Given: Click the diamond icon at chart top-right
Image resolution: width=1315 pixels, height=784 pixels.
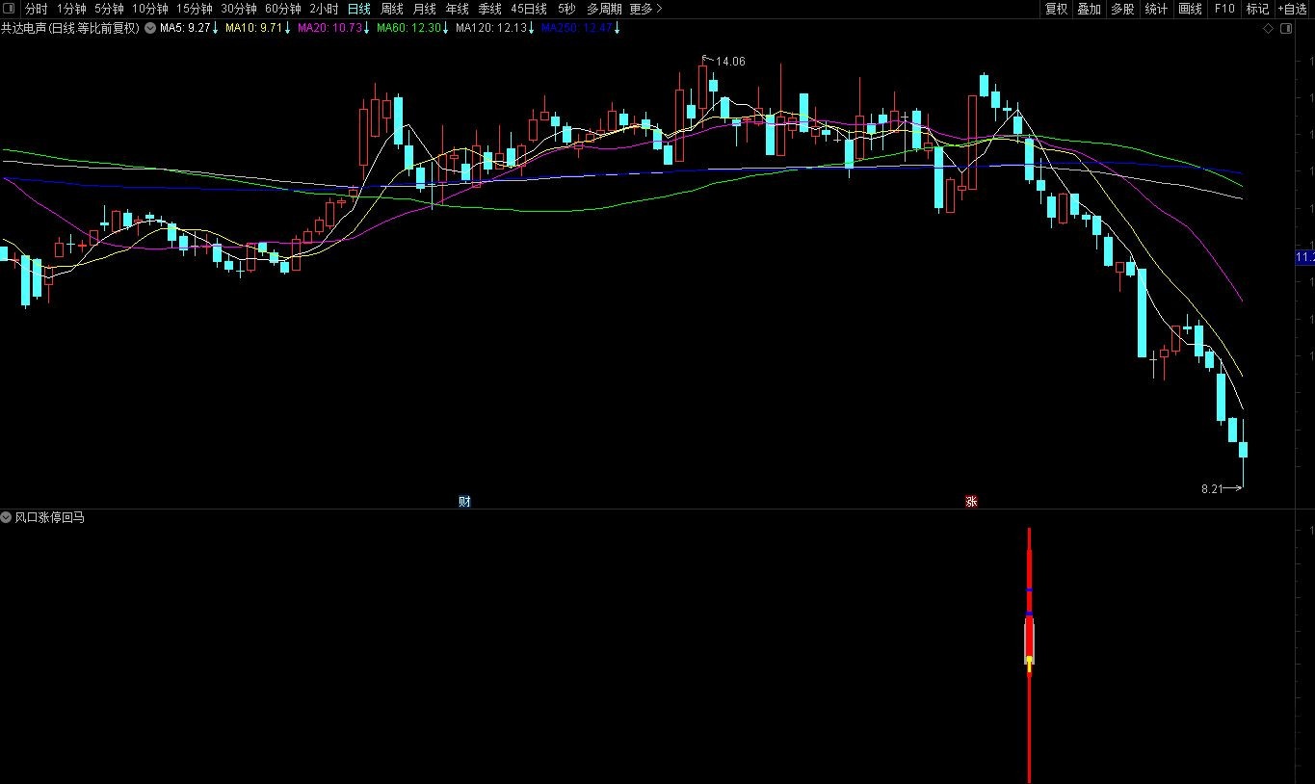Looking at the screenshot, I should tap(1269, 29).
